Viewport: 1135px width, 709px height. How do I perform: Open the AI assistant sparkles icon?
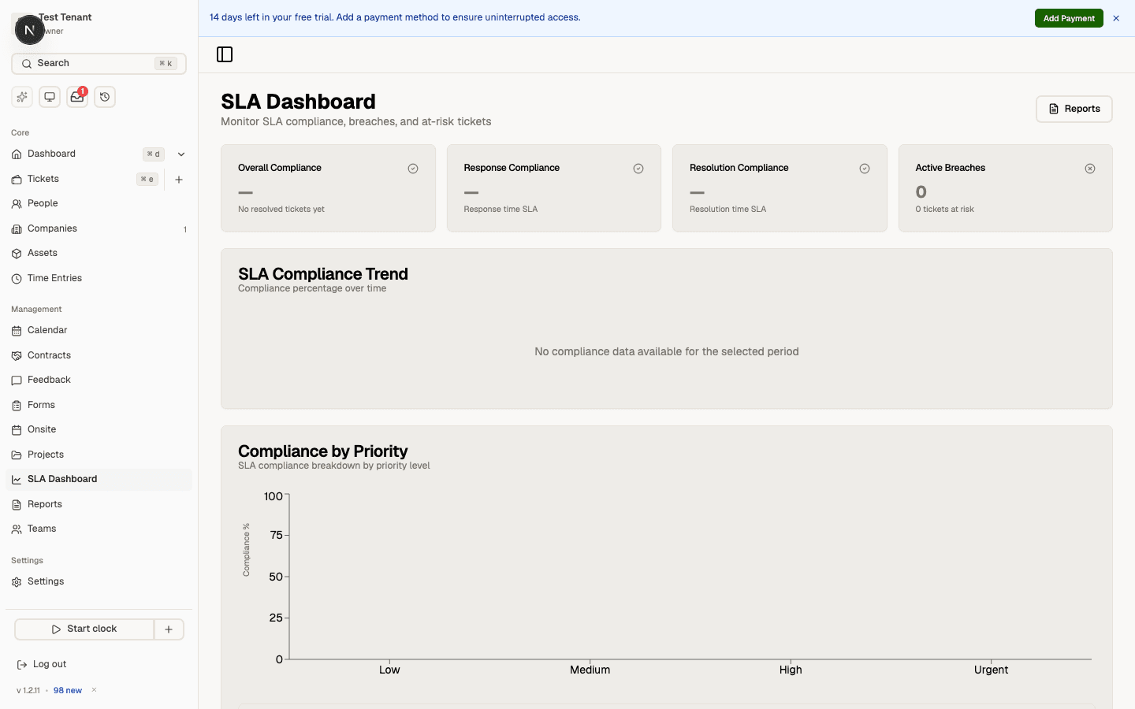21,96
